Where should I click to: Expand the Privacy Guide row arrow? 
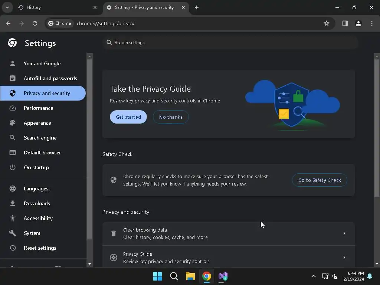tap(344, 258)
